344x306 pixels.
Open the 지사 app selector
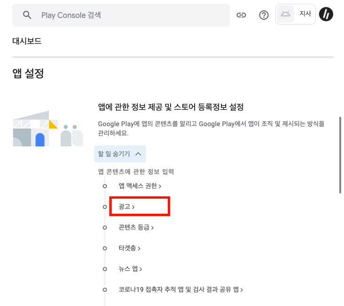pos(295,14)
